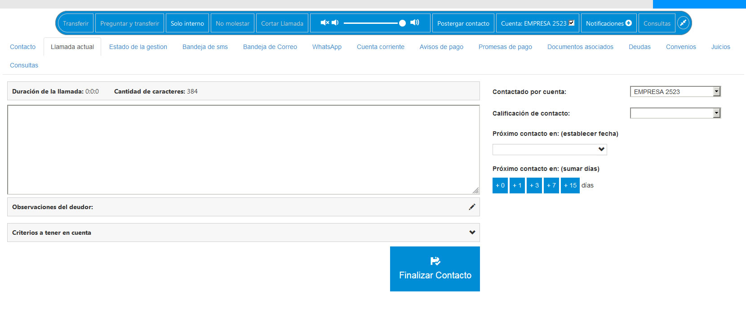The image size is (746, 322).
Task: Click the "Cantidad de caracteres: 384" text
Action: click(156, 91)
